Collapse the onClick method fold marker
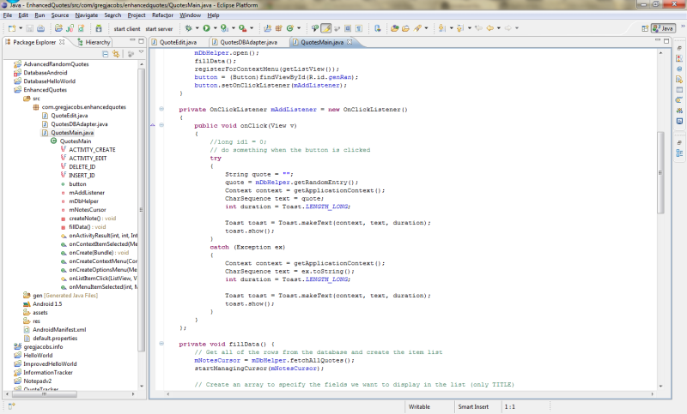This screenshot has width=687, height=414. (161, 125)
